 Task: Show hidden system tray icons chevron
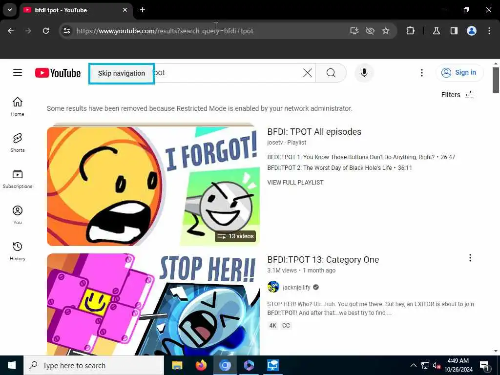click(x=413, y=365)
